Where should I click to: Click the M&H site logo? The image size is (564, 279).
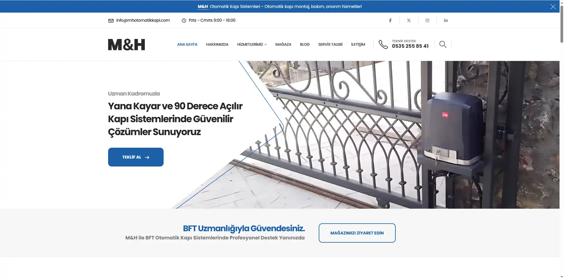(126, 45)
